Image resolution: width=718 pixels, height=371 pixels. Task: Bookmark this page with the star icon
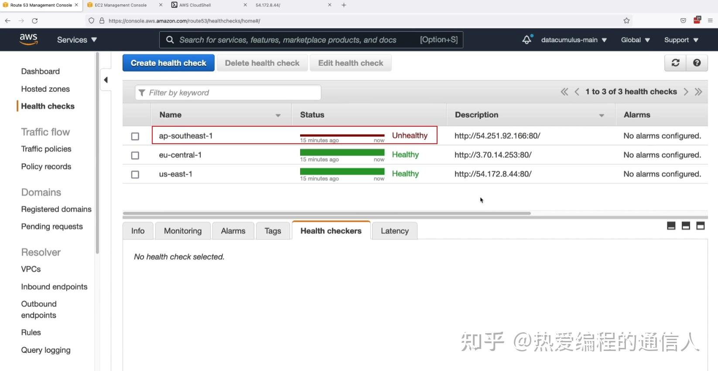[626, 20]
